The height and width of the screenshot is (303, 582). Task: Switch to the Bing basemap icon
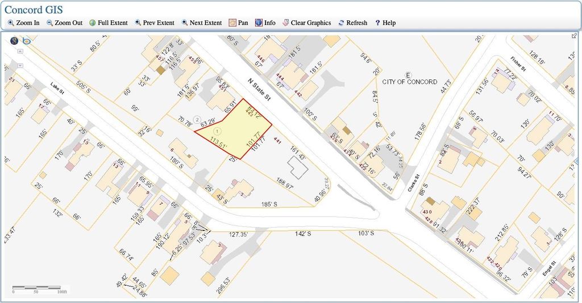point(26,41)
